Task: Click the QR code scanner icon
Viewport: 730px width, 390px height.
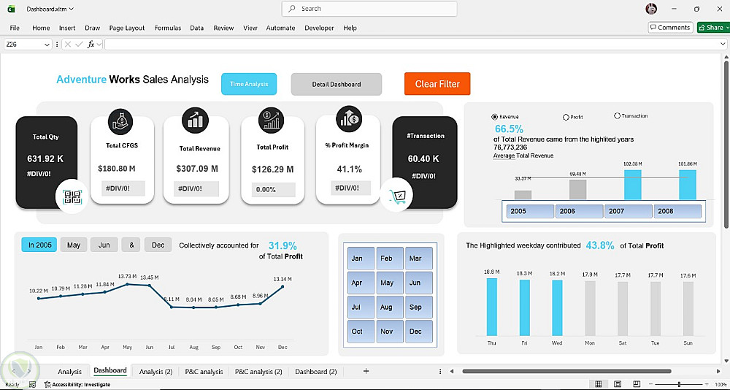Action: point(72,197)
